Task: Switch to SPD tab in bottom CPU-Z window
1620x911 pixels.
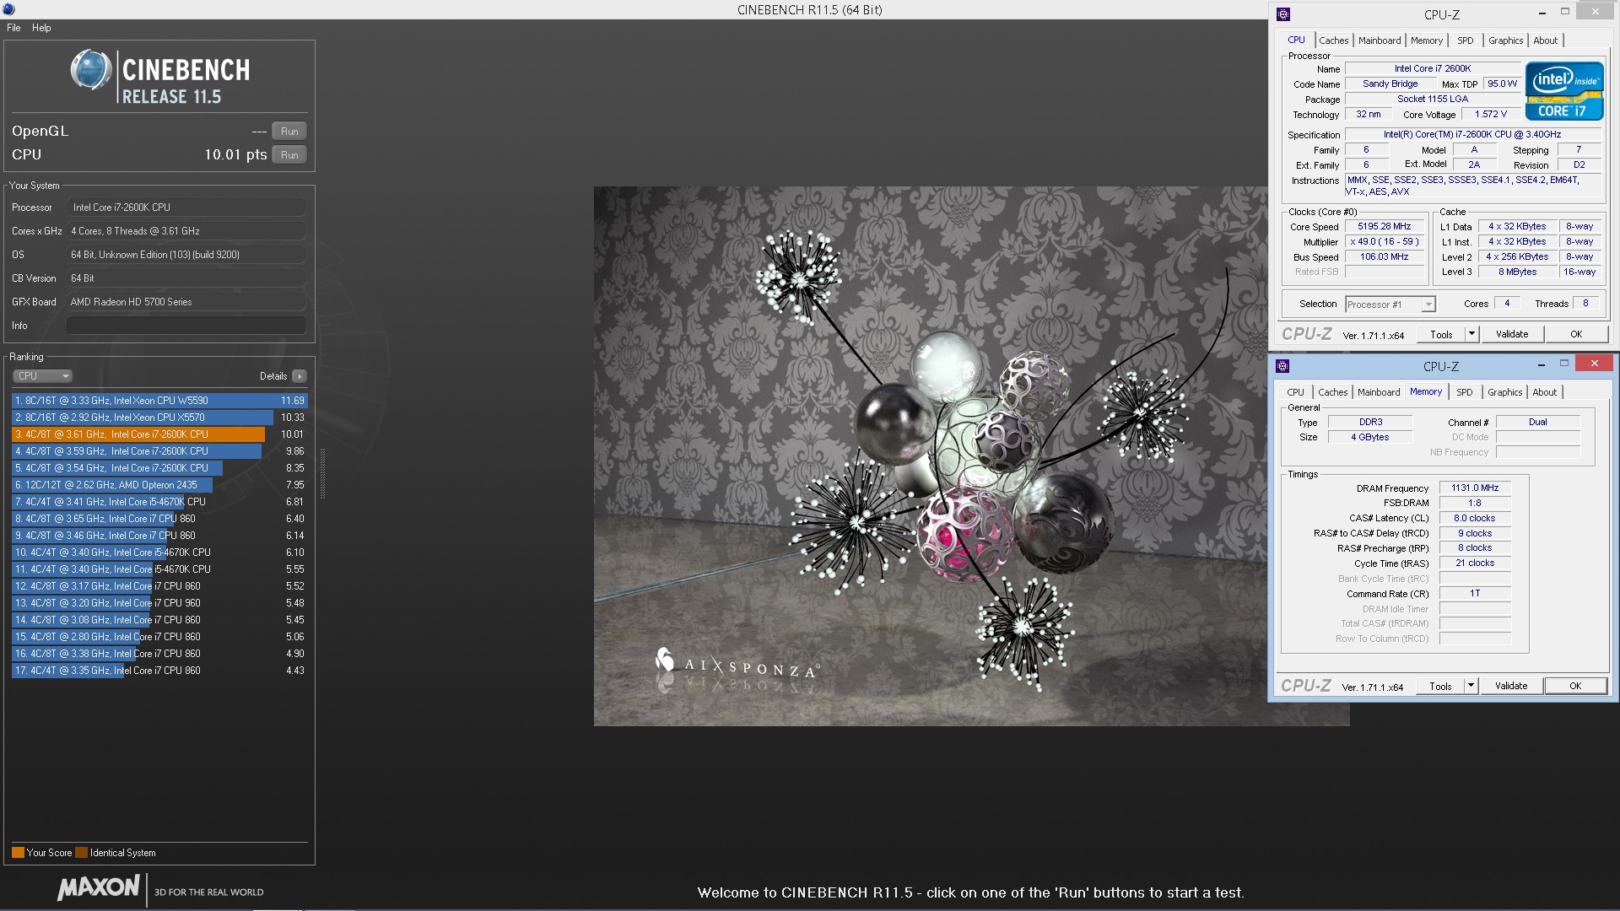Action: (1465, 392)
